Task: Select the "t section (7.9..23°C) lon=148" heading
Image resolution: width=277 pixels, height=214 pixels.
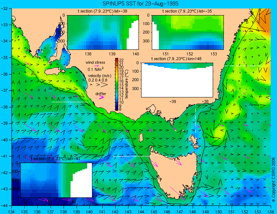Action: [176, 59]
